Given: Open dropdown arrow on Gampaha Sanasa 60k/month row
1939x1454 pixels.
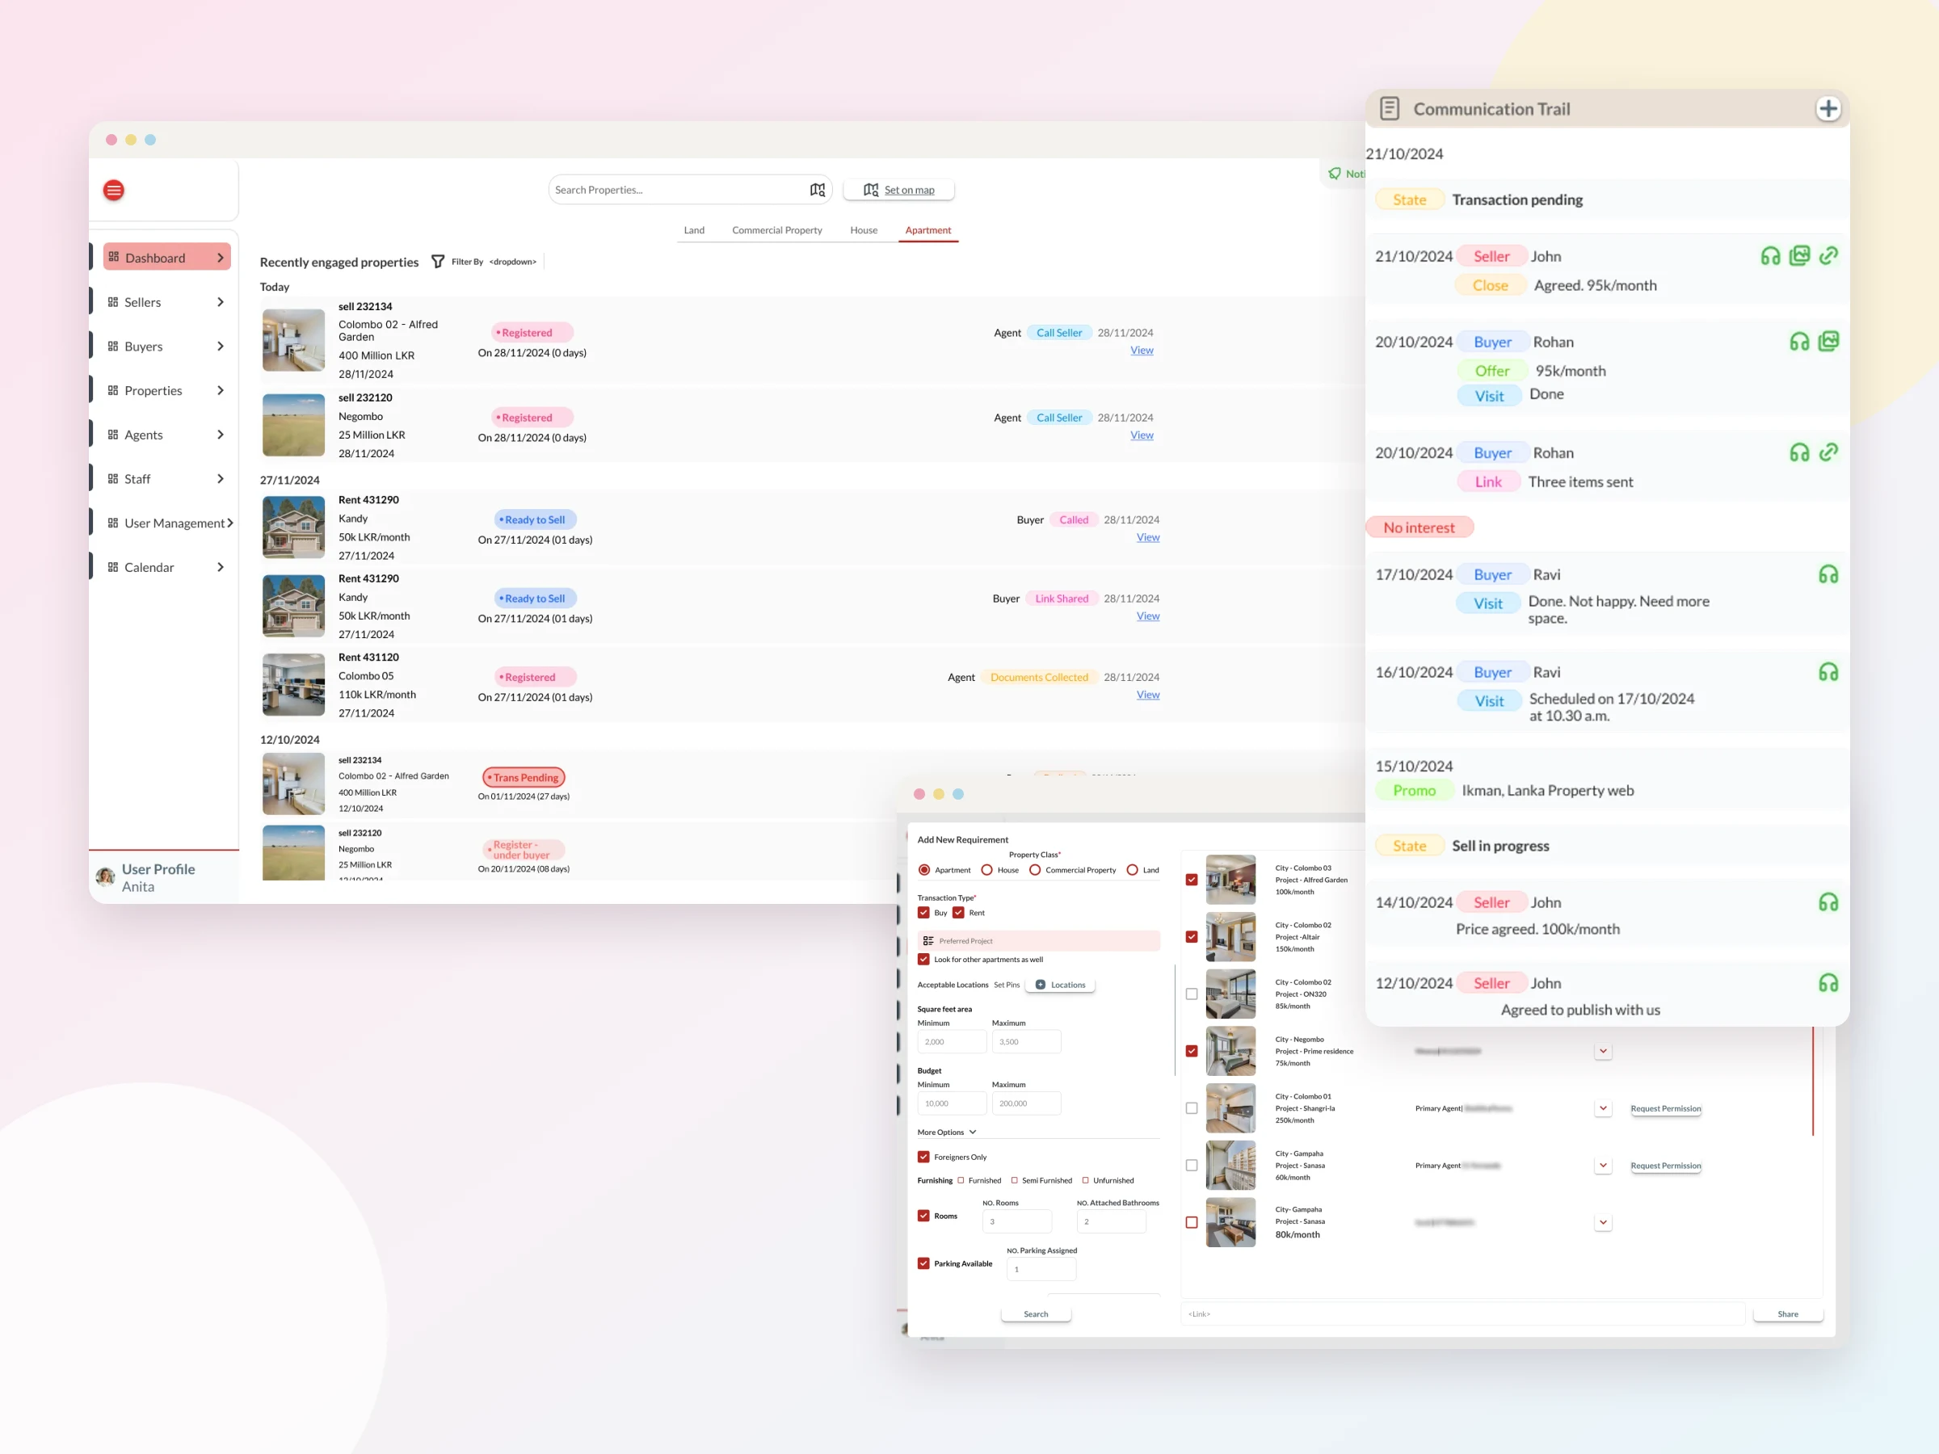Looking at the screenshot, I should [1603, 1166].
